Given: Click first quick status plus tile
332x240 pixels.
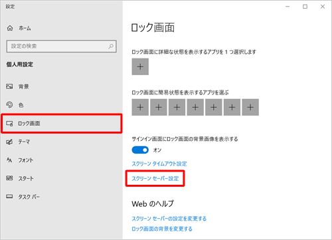Looking at the screenshot, I should 140,107.
